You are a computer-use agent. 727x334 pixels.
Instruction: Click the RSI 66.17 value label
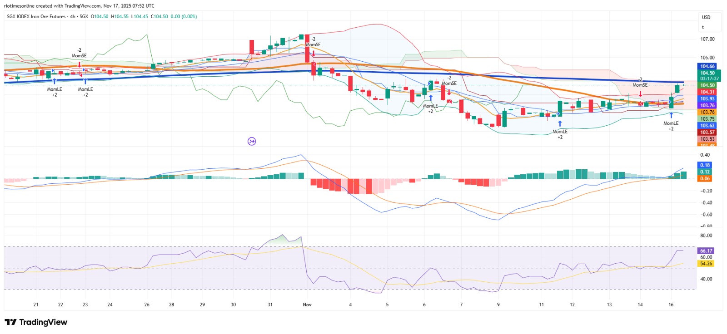706,251
